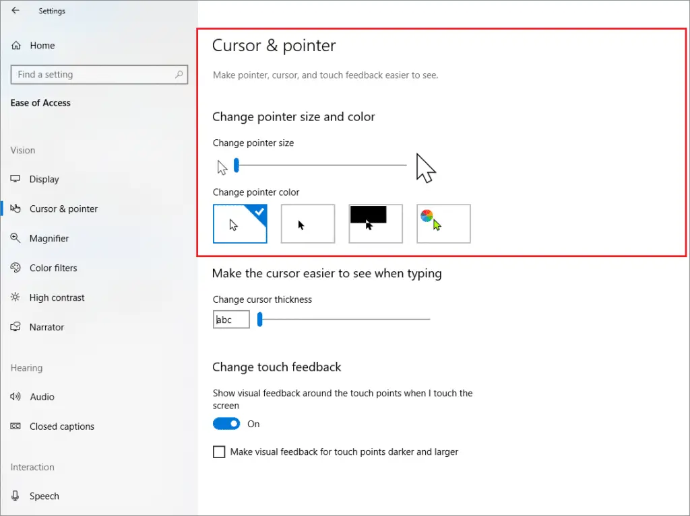Screen dimensions: 690x516
Task: Click the Audio speaker icon
Action: (x=15, y=397)
